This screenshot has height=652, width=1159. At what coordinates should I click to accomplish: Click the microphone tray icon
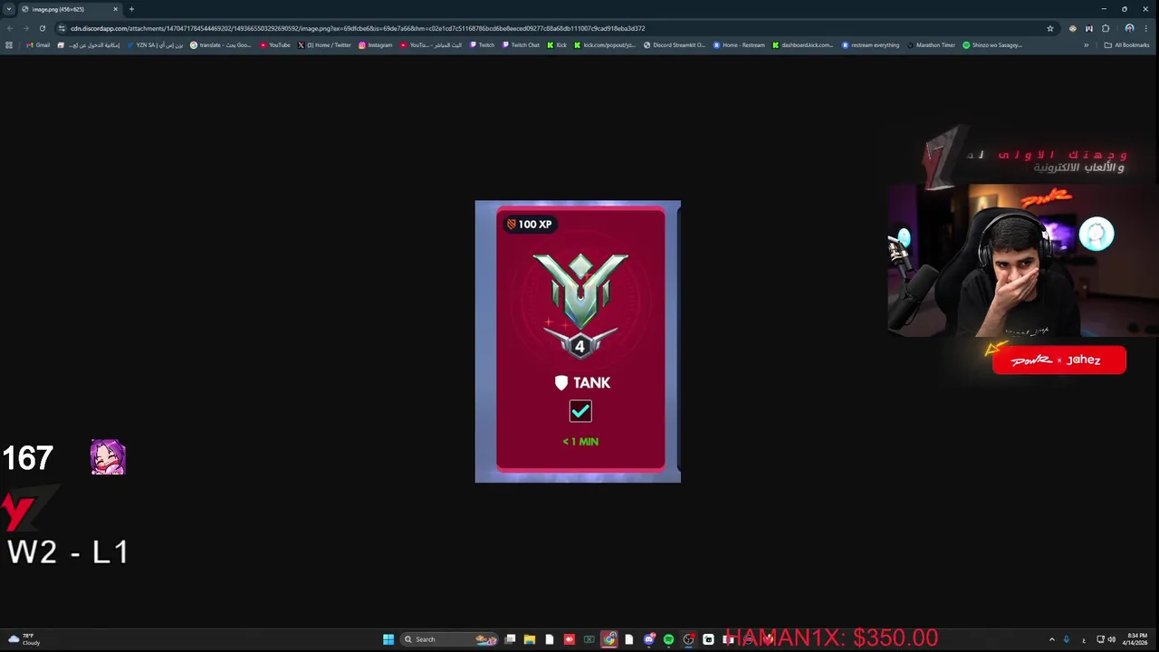tap(1066, 639)
